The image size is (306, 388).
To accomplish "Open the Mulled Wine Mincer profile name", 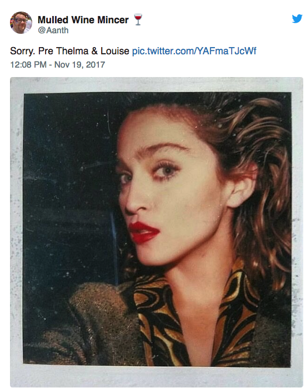I will 83,20.
